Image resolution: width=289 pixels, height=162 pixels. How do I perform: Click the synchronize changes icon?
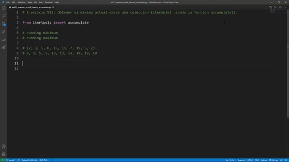[x=19, y=160]
